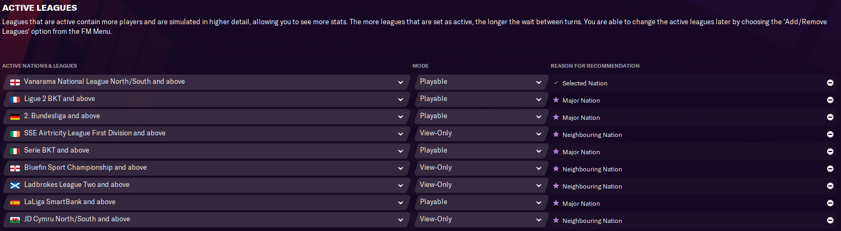Remove the SSE Airtricity League row
Viewport: 841px width, 231px height.
click(830, 134)
